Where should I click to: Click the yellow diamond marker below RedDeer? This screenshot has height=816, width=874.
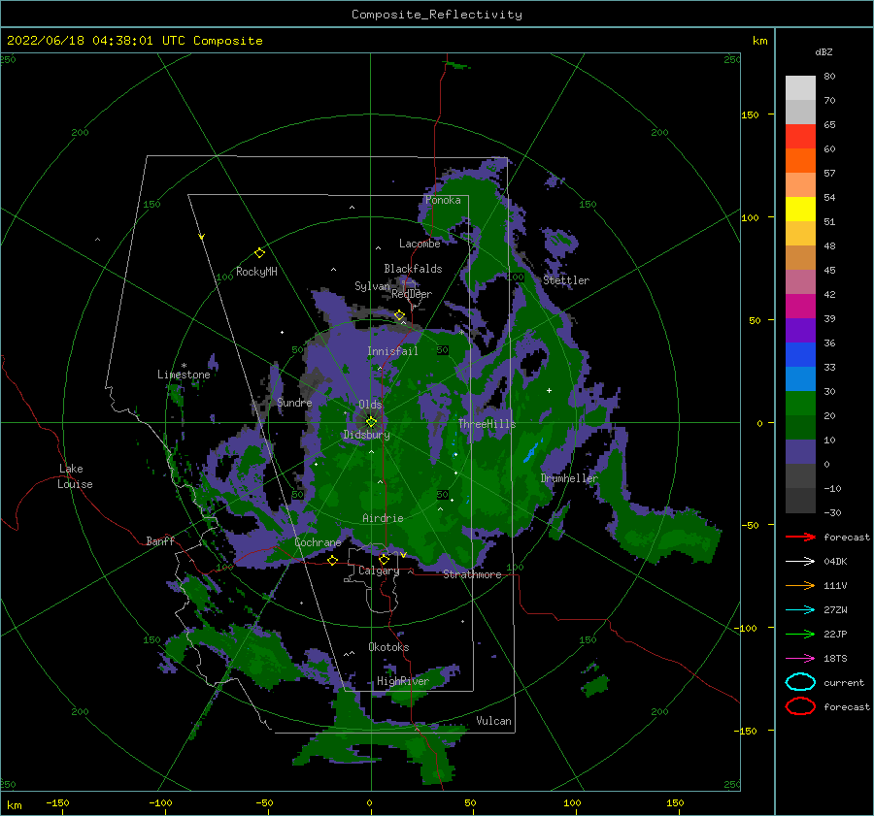click(x=400, y=315)
